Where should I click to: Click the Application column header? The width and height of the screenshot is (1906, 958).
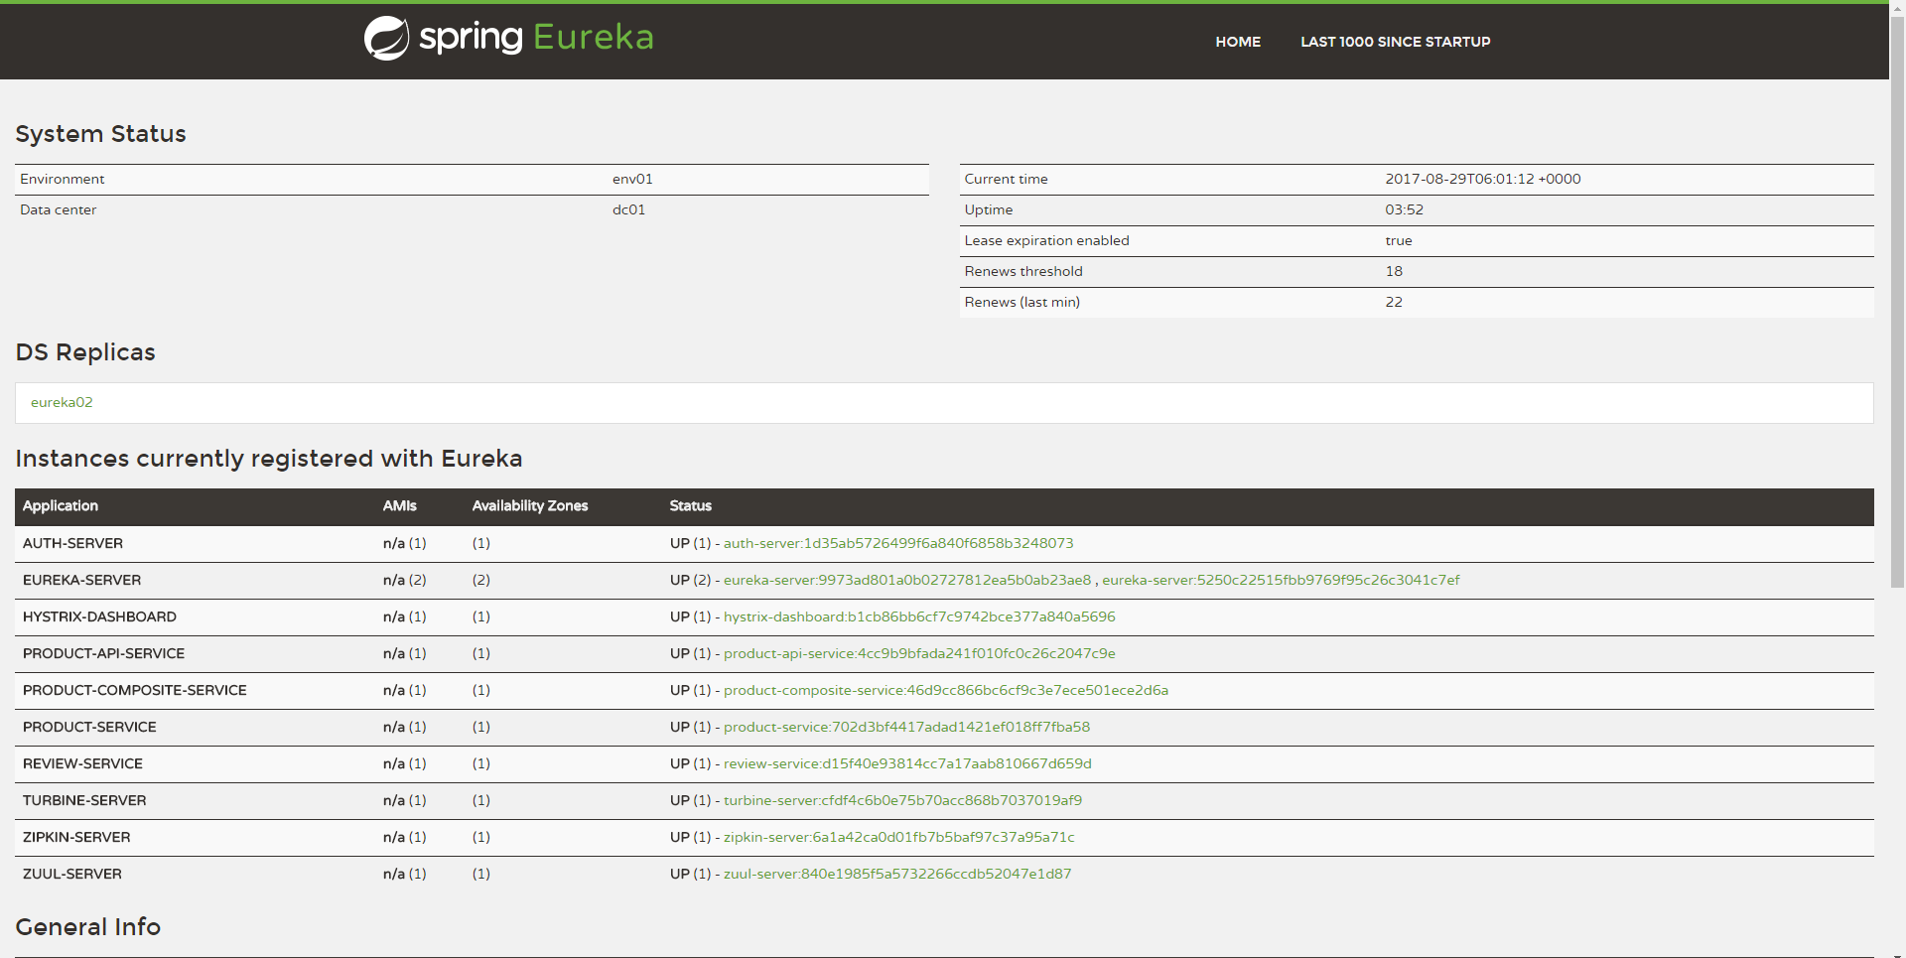[61, 506]
